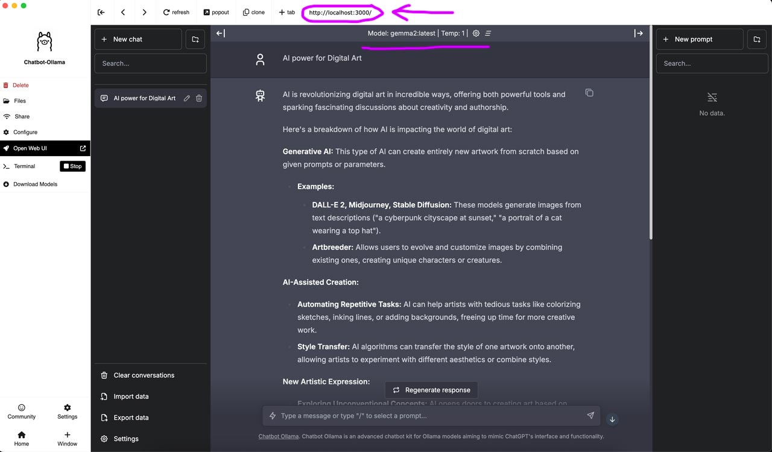Create a New prompt
Screen dimensions: 772x452
click(700, 39)
